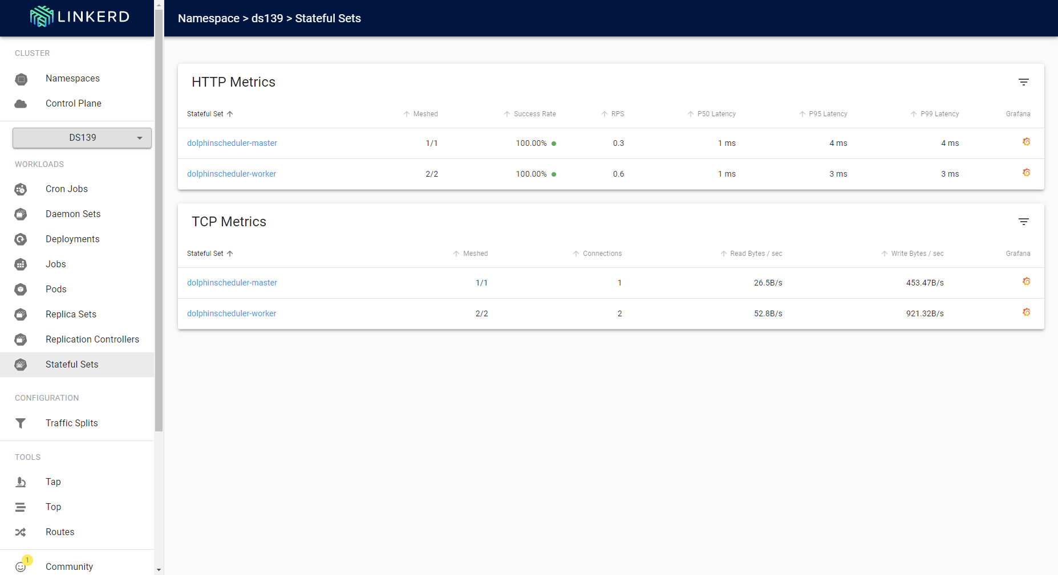Open Grafana for dolphinscheduler-master HTTP metrics
1058x575 pixels.
1026,142
